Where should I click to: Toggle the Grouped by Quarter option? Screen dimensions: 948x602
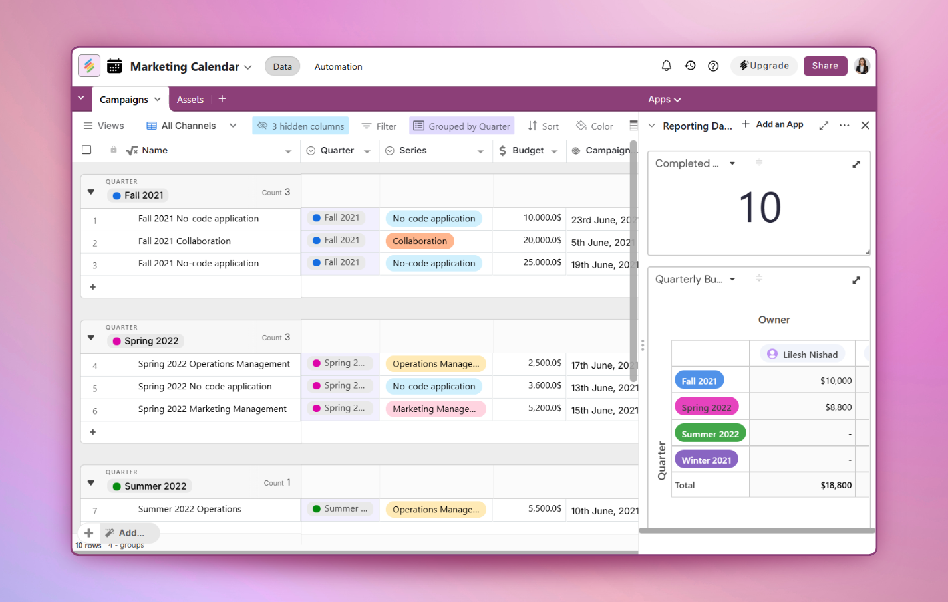462,126
